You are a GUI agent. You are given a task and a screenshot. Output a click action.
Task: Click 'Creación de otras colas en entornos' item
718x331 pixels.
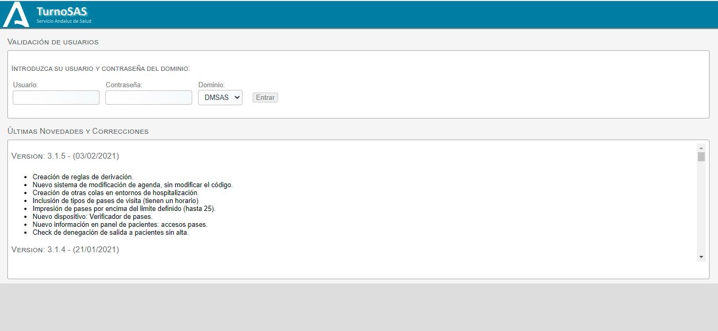[116, 192]
